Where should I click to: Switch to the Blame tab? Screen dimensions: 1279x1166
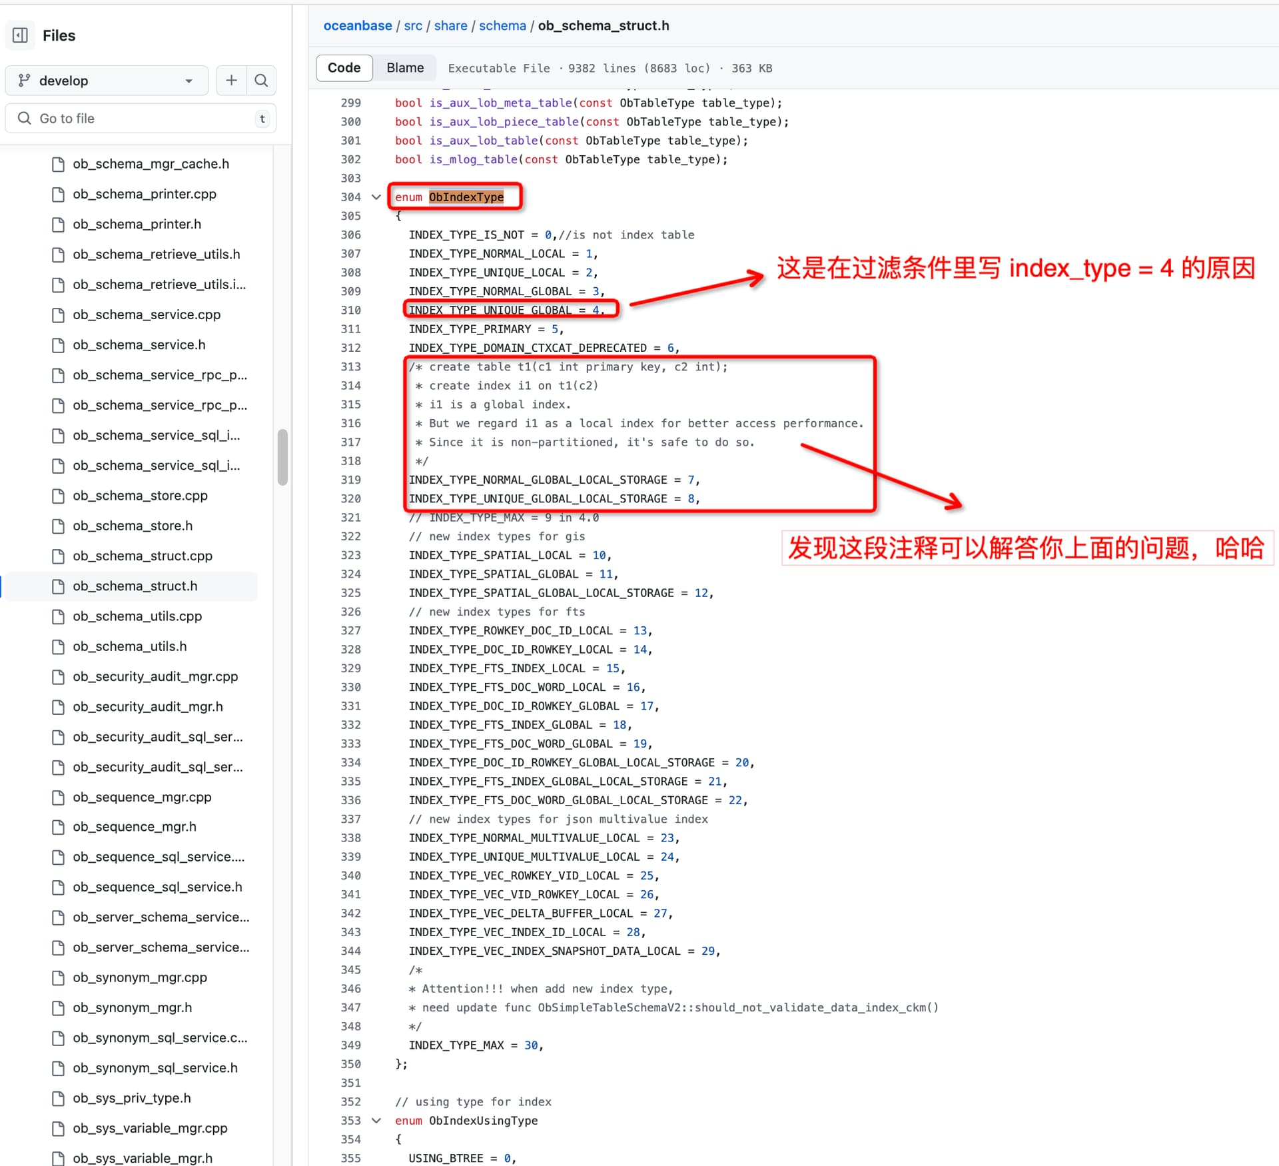(405, 68)
